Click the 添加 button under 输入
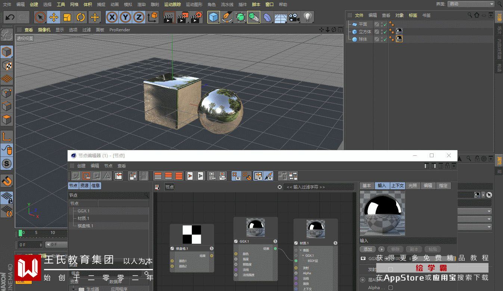This screenshot has width=503, height=291. tap(367, 249)
